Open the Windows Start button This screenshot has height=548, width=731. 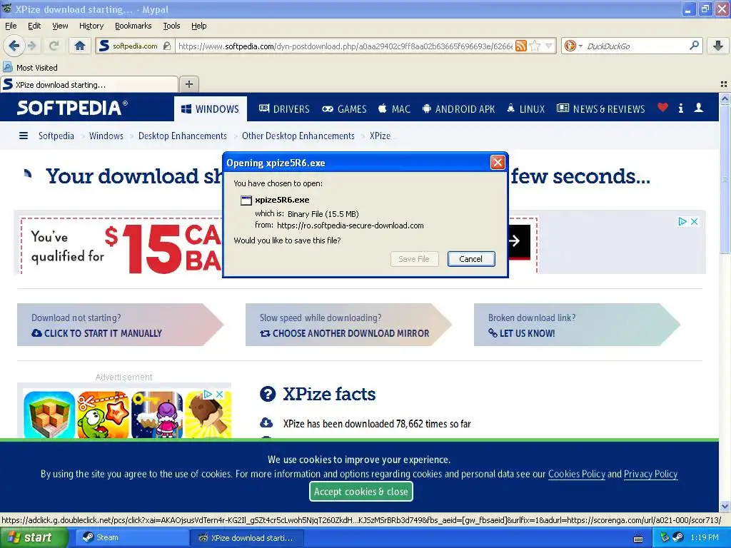click(33, 537)
